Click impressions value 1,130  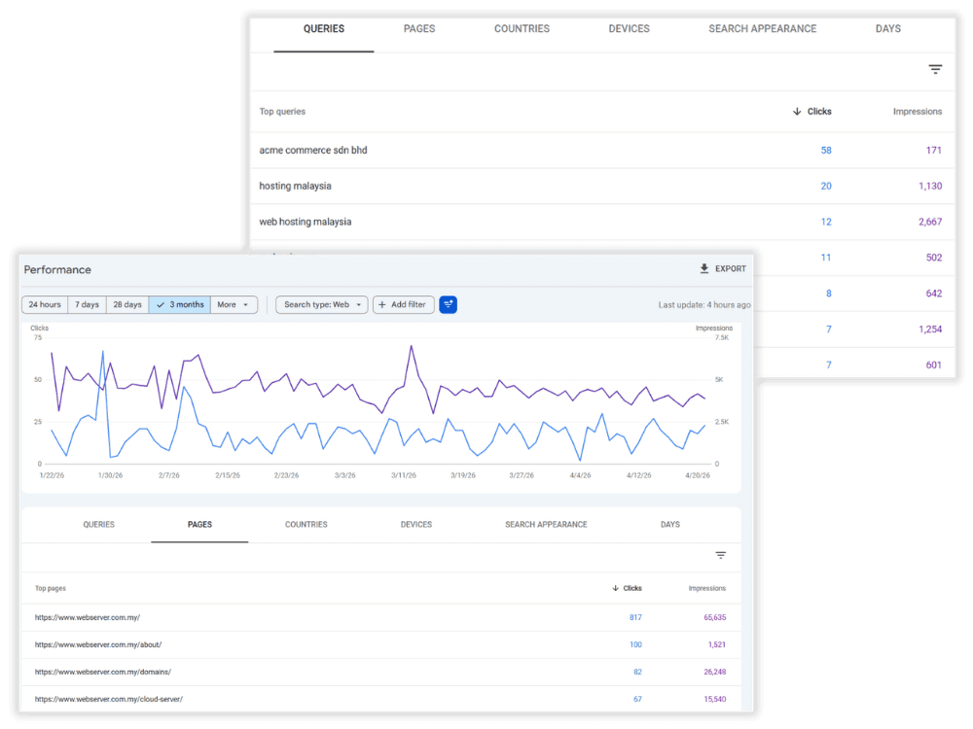coord(930,186)
